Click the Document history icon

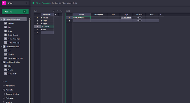click(x=4, y=94)
